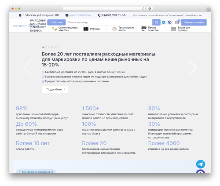Viewport: 220px width, 186px height.
Task: Click the Риббоны category link
Action: (95, 29)
